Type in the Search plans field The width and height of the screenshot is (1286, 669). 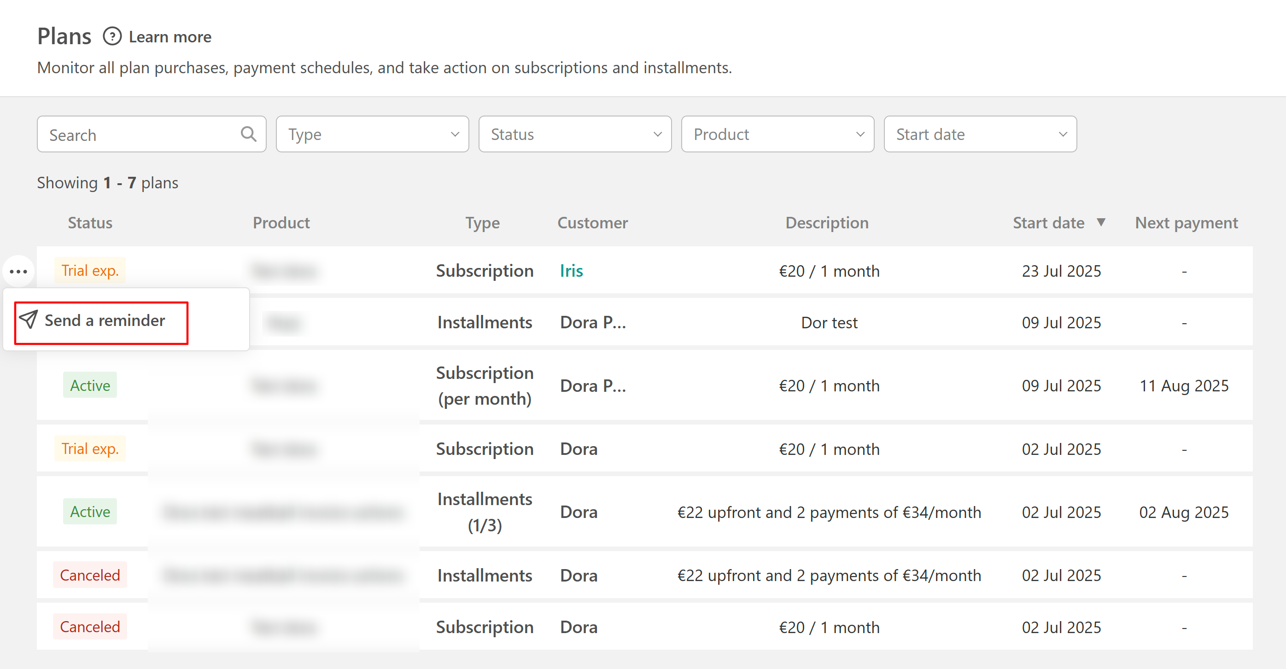140,135
